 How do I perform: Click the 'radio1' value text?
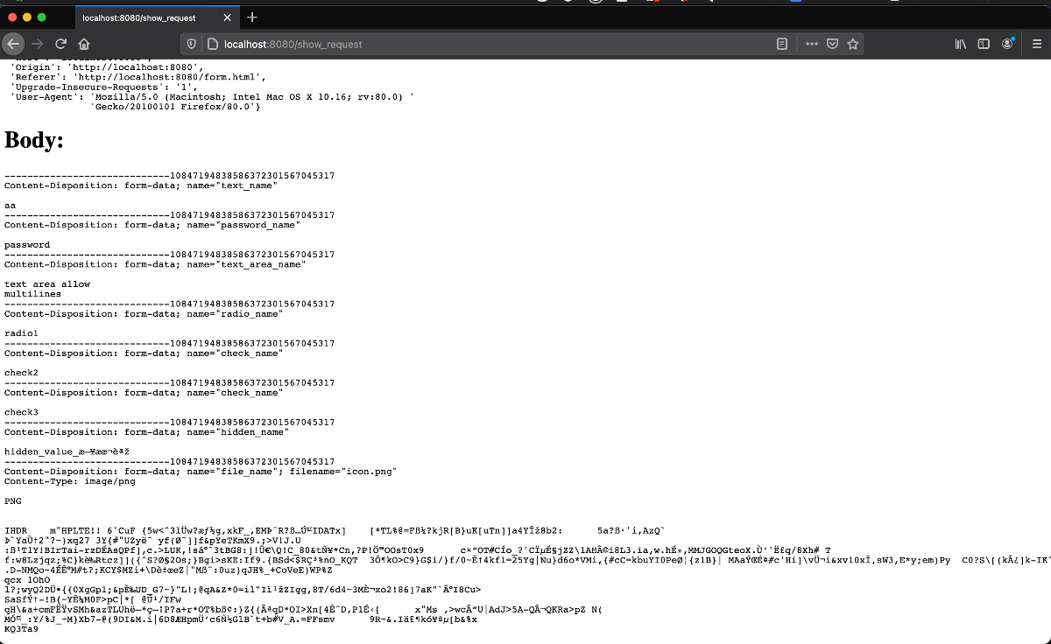point(21,333)
